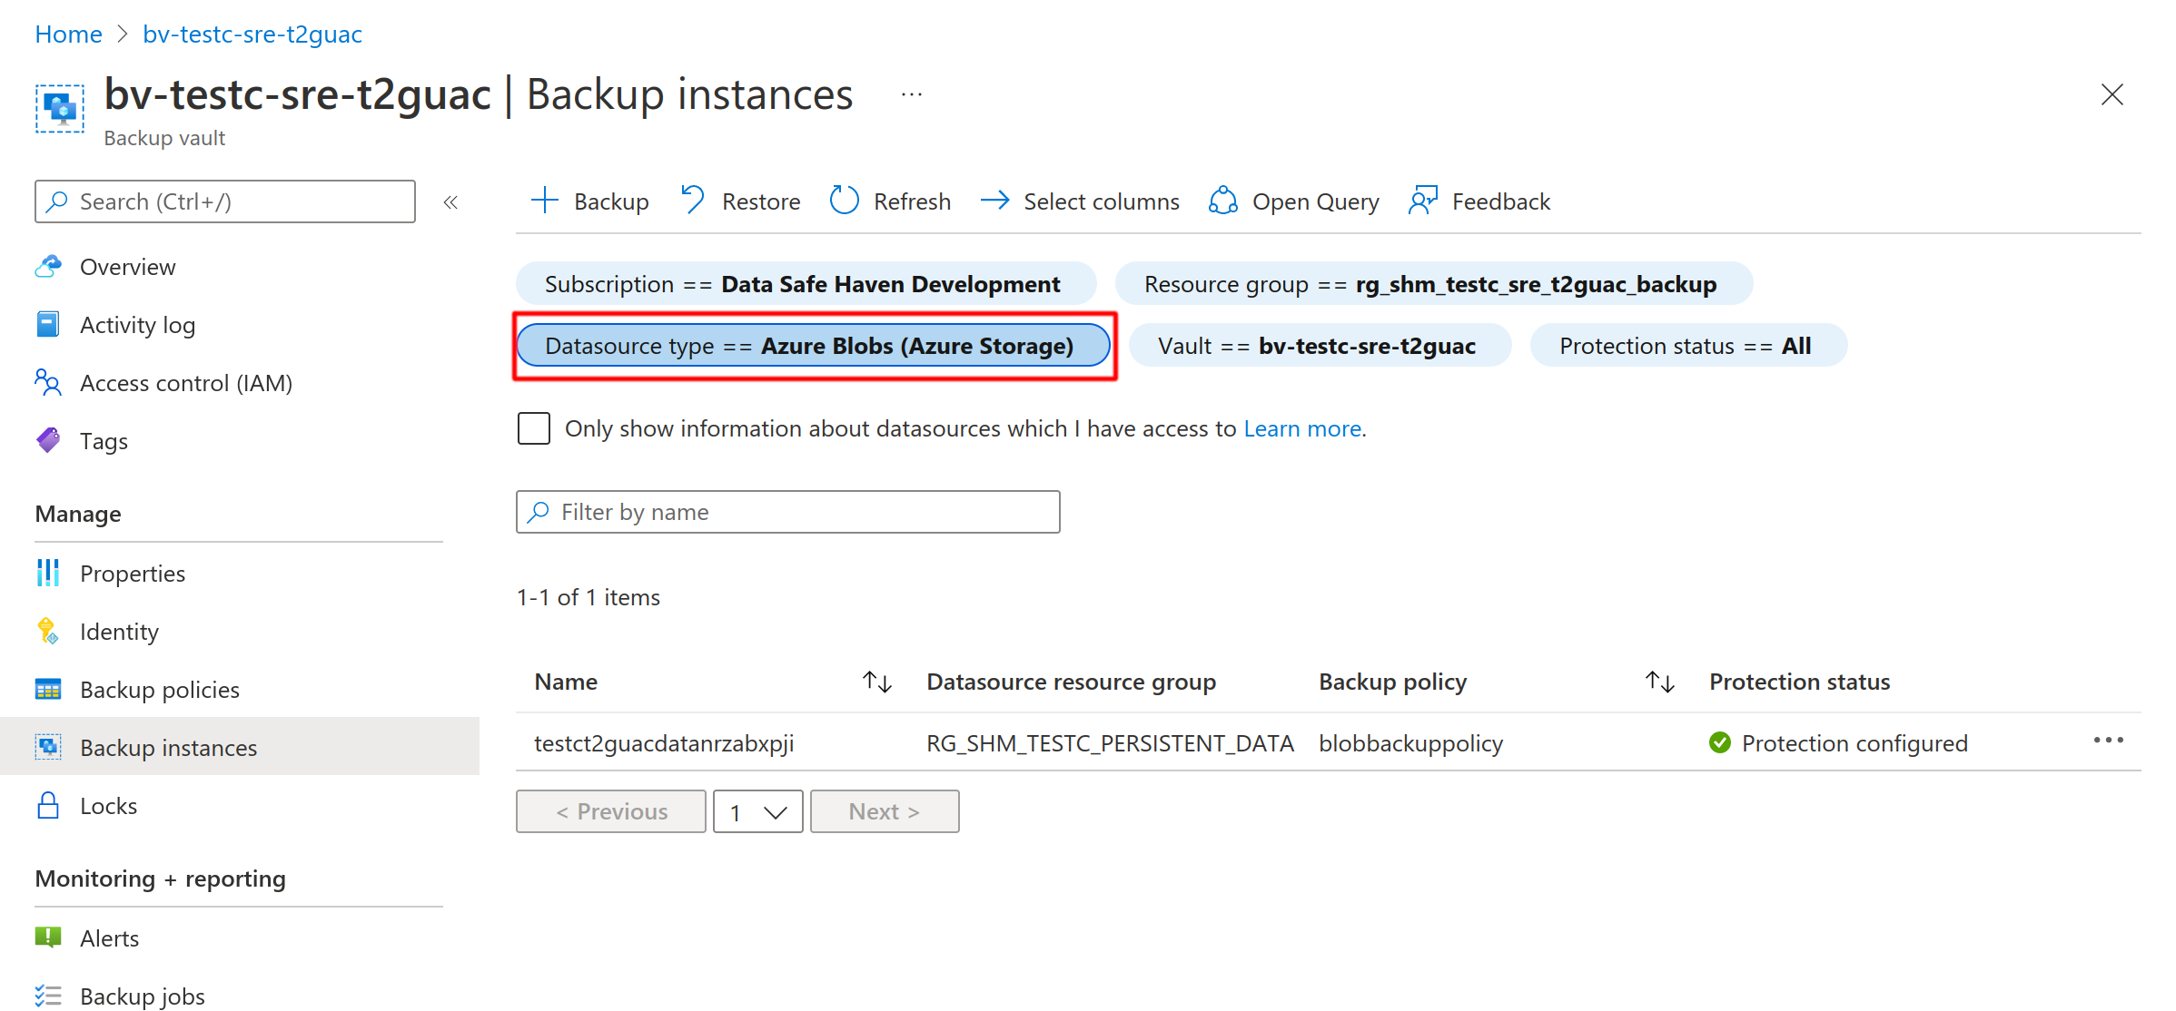Viewport: 2176px width, 1011px height.
Task: Open the Datasource type filter pill
Action: click(x=814, y=346)
